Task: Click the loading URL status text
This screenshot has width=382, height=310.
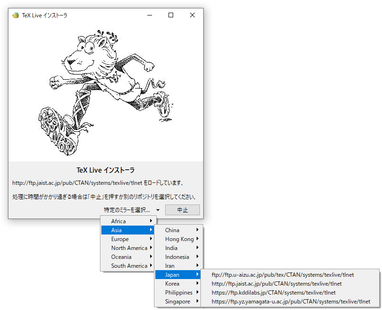Action: pos(98,183)
